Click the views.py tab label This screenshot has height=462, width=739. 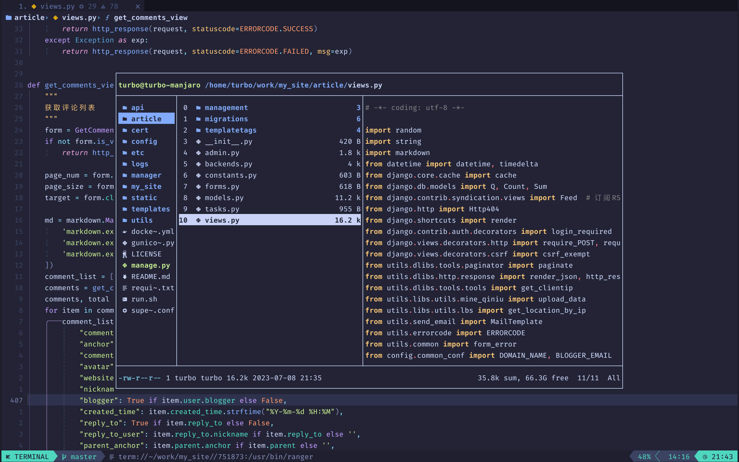(x=57, y=6)
